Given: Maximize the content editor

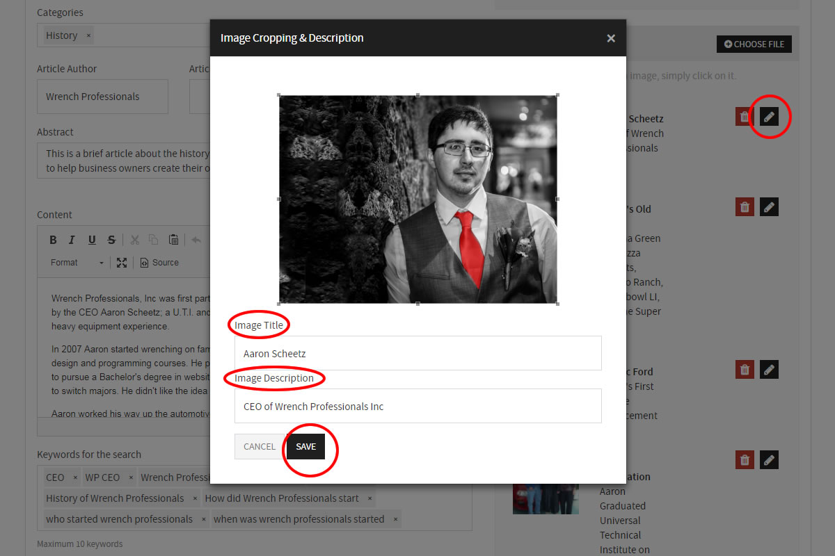Looking at the screenshot, I should pos(122,263).
